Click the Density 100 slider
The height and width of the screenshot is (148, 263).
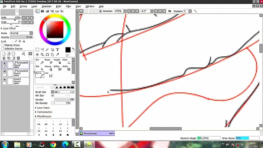pyautogui.click(x=64, y=99)
